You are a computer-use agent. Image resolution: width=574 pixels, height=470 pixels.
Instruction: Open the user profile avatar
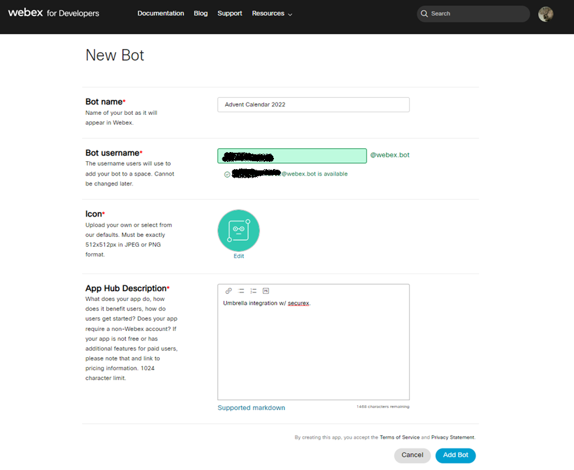tap(545, 14)
